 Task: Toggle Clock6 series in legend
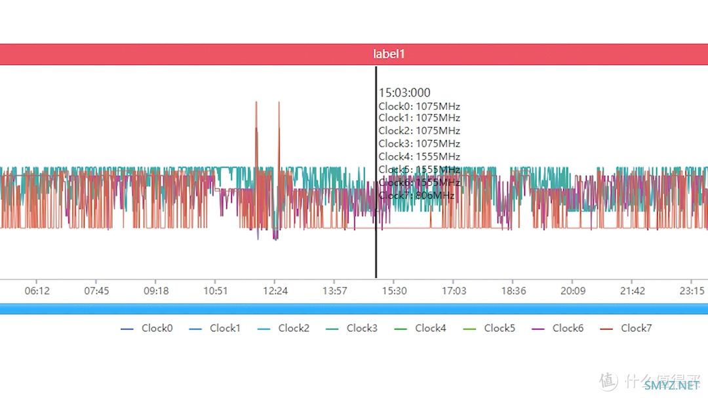pos(558,328)
